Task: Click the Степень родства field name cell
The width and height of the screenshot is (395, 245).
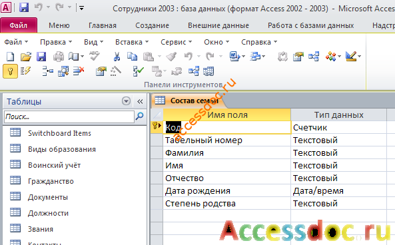Action: [226, 203]
